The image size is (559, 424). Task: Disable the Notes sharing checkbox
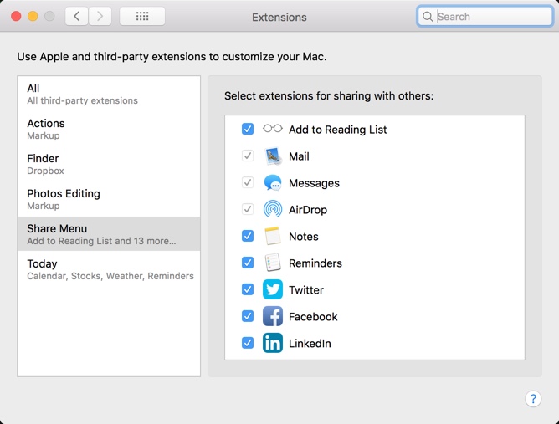click(248, 236)
